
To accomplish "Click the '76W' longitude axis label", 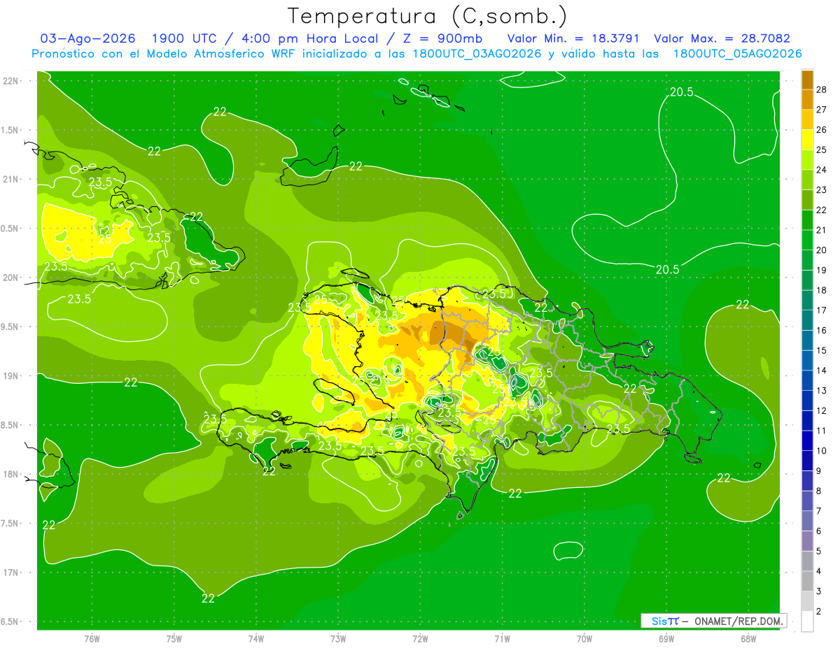I will coord(92,638).
